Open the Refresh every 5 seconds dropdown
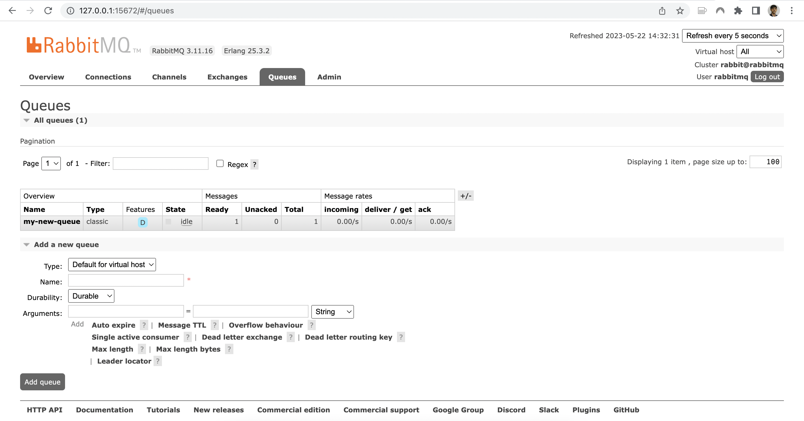This screenshot has width=804, height=421. (x=733, y=35)
